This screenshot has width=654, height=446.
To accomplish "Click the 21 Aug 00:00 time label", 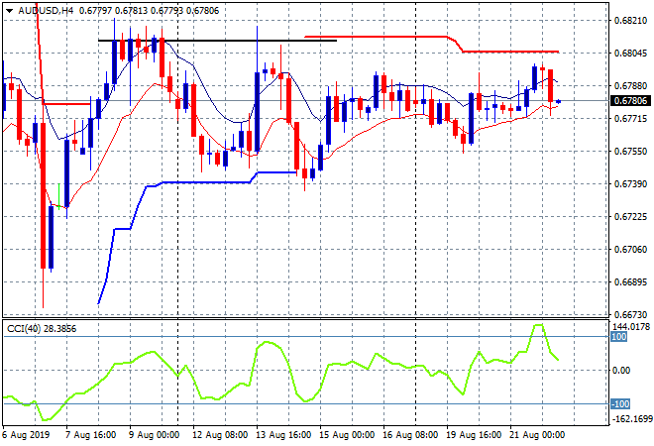I will (537, 435).
